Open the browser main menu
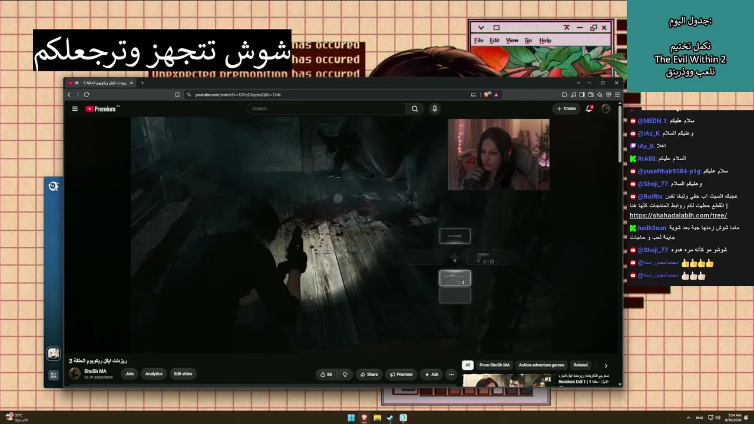This screenshot has height=424, width=754. pyautogui.click(x=617, y=94)
